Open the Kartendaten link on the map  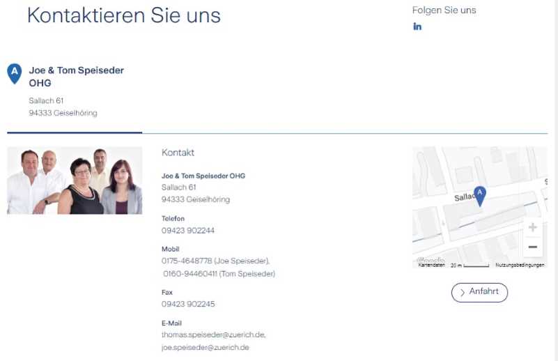(431, 266)
